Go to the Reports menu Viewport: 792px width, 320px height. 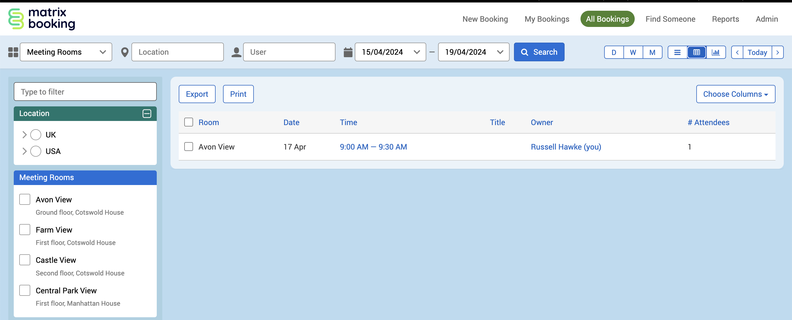[x=725, y=19]
